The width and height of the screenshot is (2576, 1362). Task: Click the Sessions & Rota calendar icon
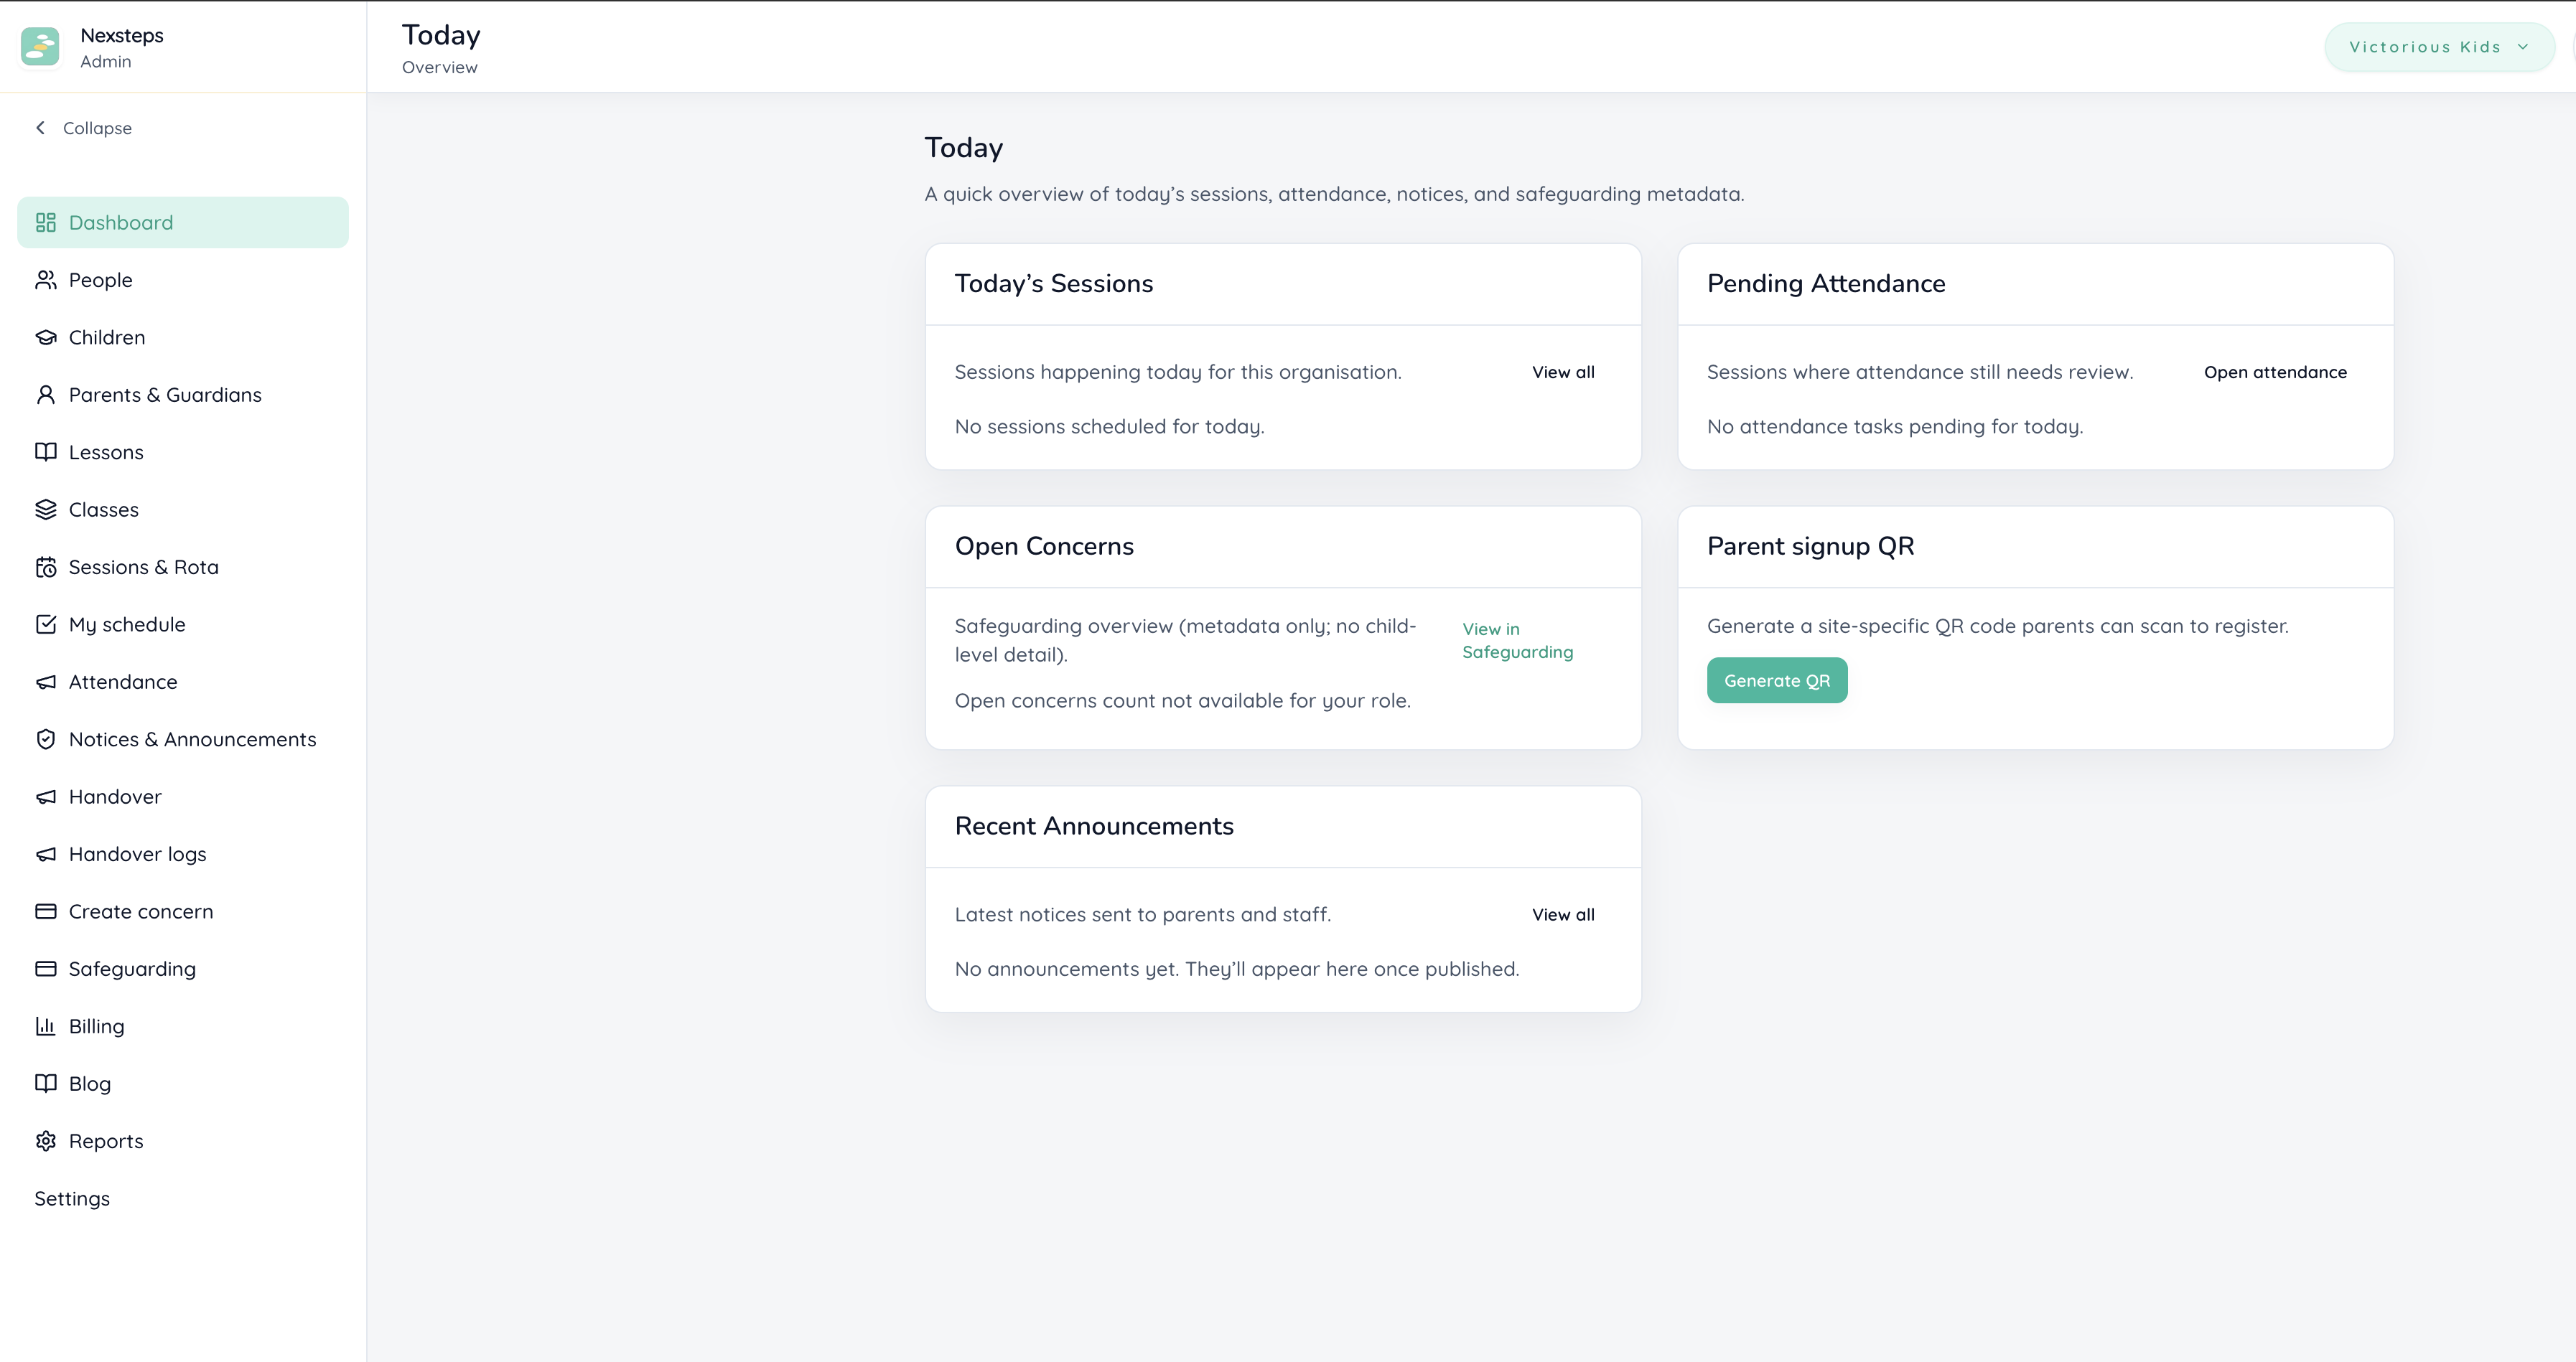pyautogui.click(x=46, y=567)
